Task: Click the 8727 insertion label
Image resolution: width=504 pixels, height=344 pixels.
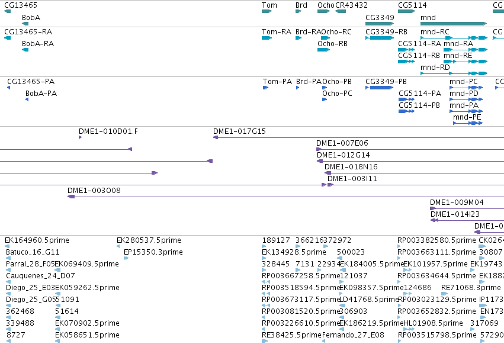Action: click(16, 335)
